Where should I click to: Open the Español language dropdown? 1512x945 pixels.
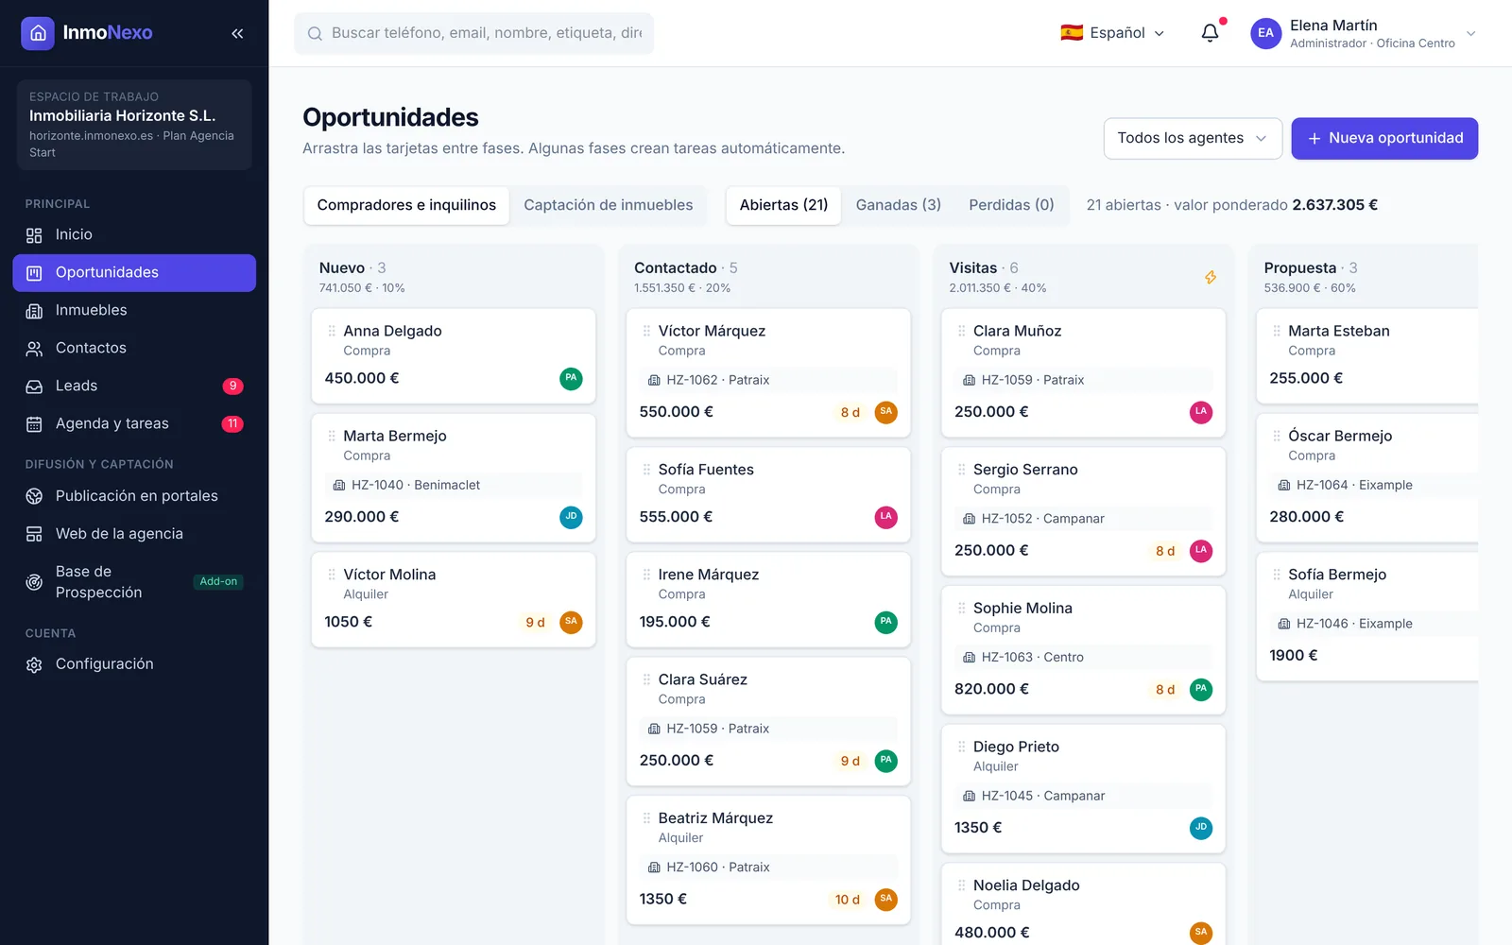coord(1112,33)
